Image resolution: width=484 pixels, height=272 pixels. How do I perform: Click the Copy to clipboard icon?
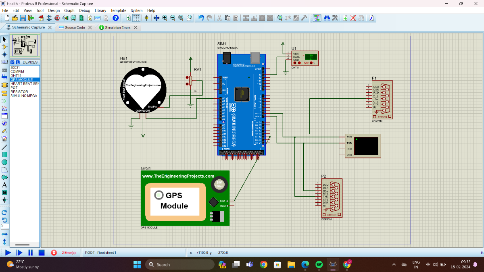(227, 18)
